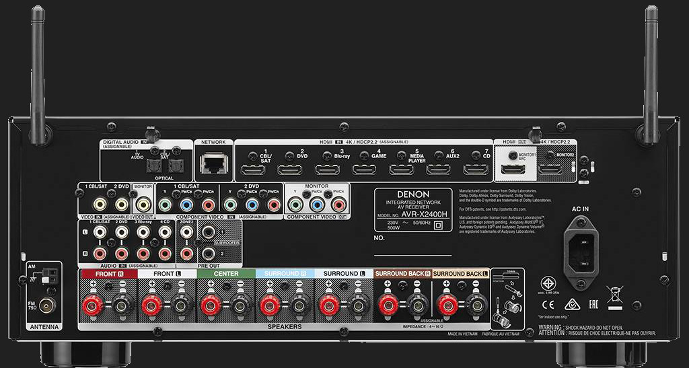Click the green CENTER speaker label

point(226,274)
